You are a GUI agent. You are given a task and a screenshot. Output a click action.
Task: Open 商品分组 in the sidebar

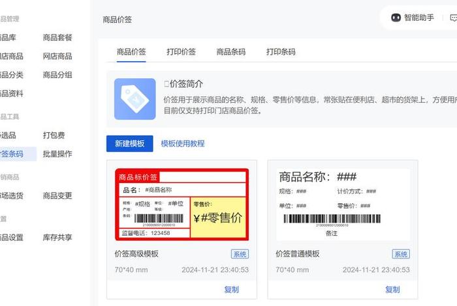coord(57,75)
